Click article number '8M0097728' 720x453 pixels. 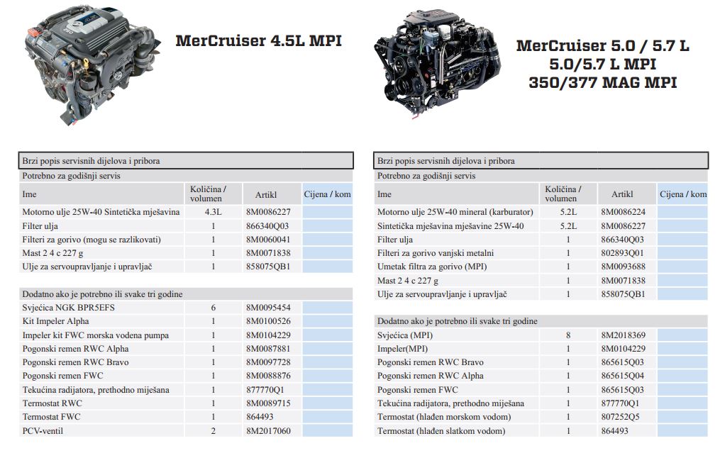point(268,362)
